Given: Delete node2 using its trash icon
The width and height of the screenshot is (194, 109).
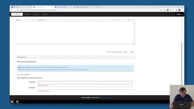Looking at the screenshot, I should pyautogui.click(x=128, y=20).
